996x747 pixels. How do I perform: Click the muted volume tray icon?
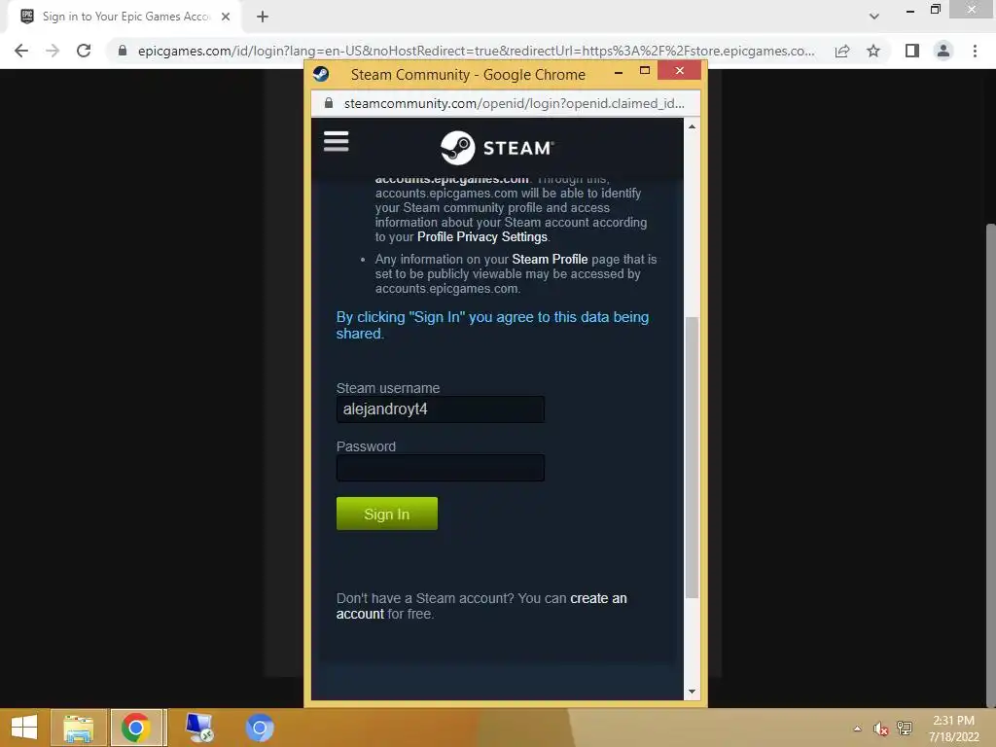[x=880, y=729]
